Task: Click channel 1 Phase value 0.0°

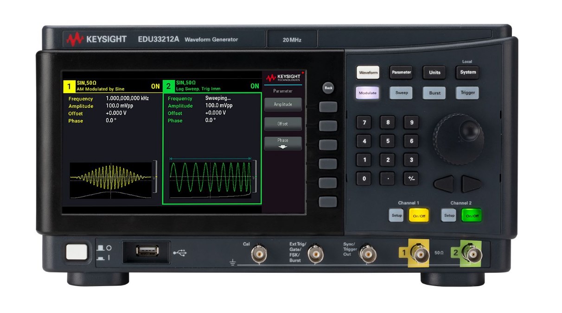Action: click(x=111, y=121)
